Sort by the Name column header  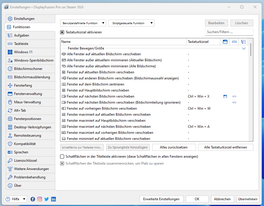123,42
